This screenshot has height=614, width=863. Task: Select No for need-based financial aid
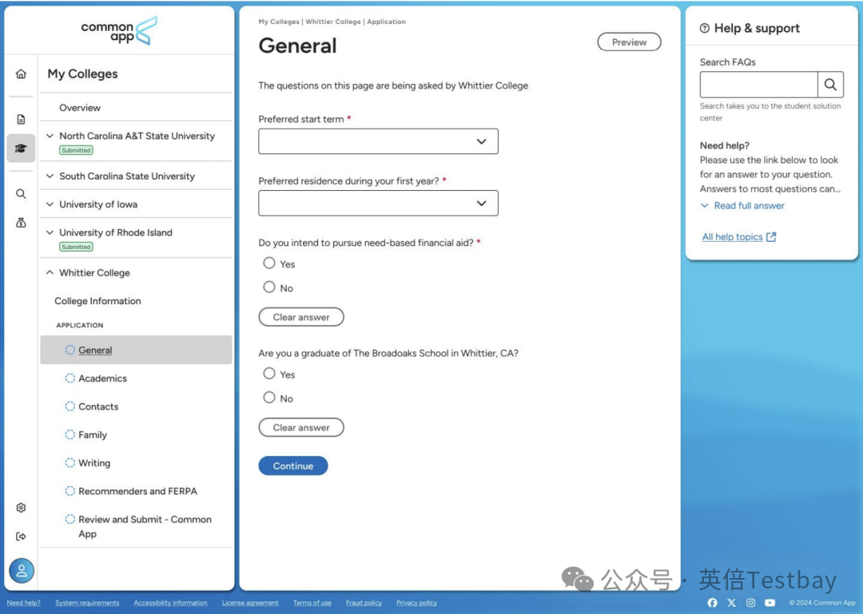click(x=269, y=287)
